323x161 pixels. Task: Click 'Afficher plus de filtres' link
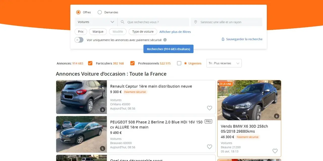175,32
